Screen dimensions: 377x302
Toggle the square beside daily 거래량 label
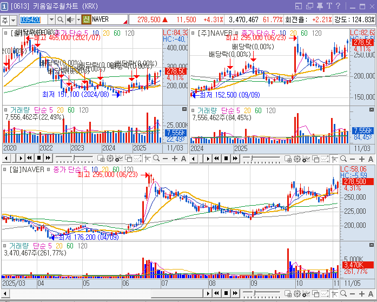click(4, 246)
